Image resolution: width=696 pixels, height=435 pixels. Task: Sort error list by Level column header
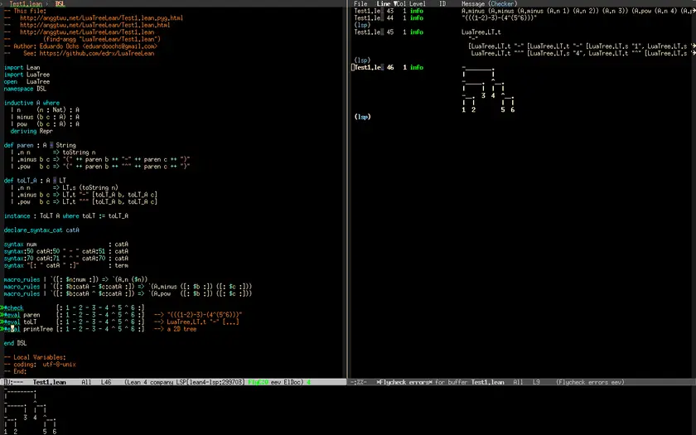[x=418, y=4]
